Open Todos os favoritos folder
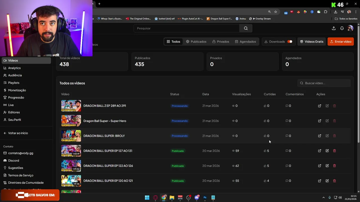This screenshot has height=202, width=360. [x=346, y=19]
